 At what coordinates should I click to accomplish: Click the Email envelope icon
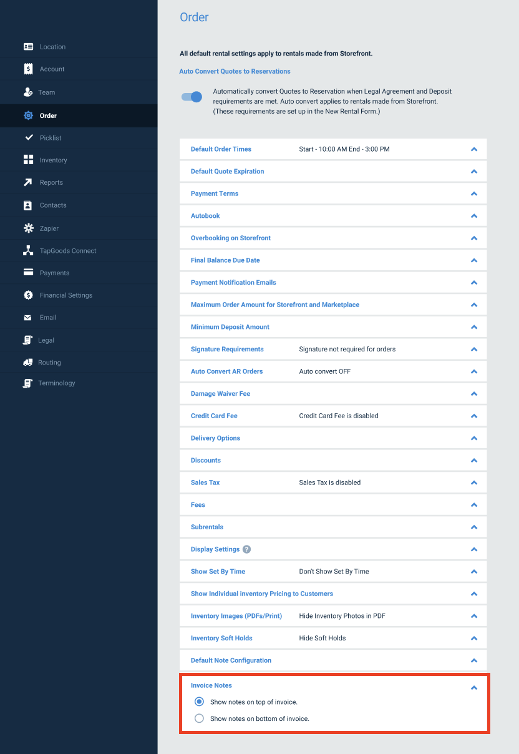click(x=28, y=318)
